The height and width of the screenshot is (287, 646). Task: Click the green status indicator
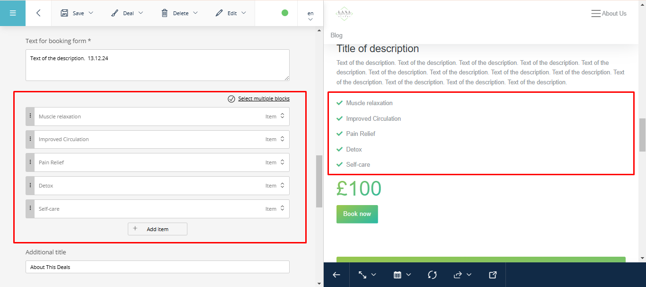pos(285,13)
